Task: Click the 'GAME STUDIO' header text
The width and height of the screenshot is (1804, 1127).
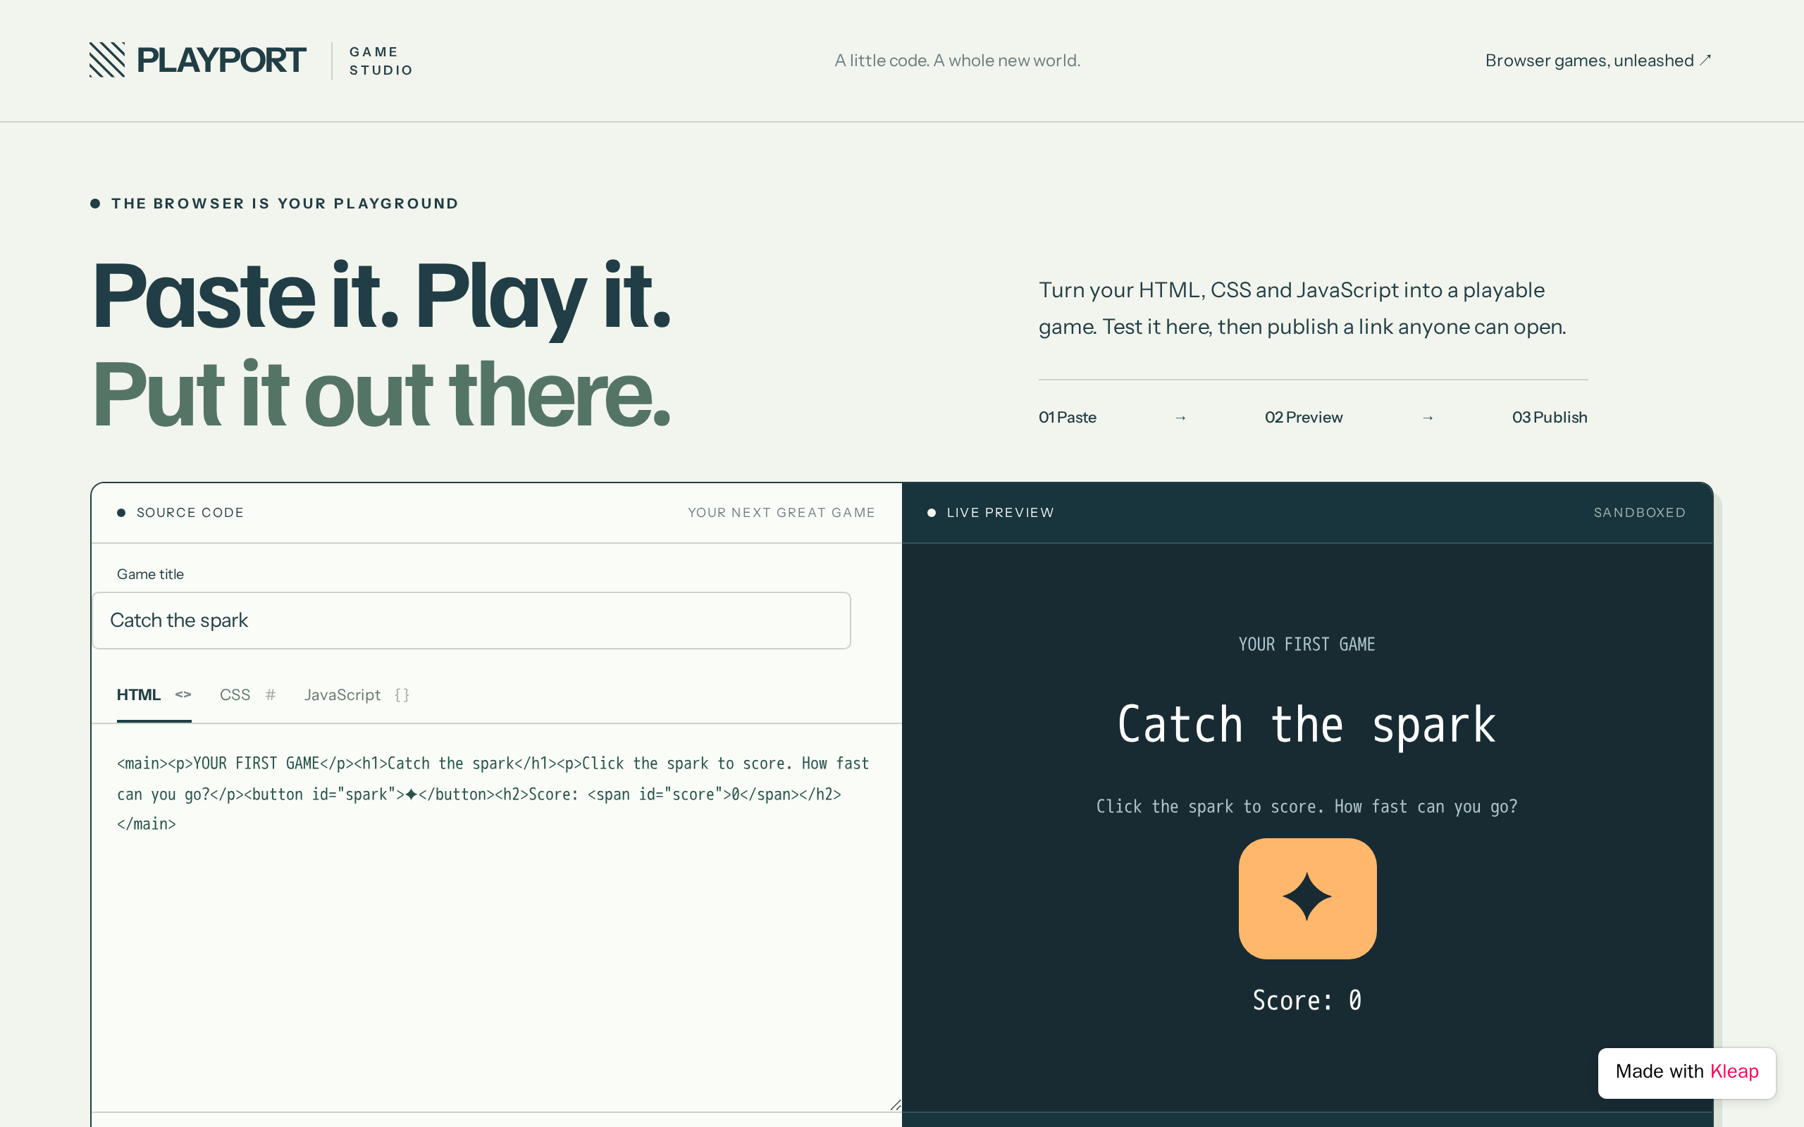Action: [x=381, y=61]
